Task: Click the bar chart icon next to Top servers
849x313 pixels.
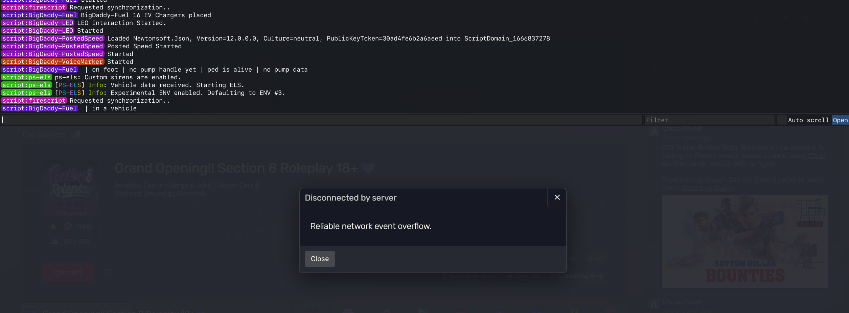Action: tap(75, 134)
